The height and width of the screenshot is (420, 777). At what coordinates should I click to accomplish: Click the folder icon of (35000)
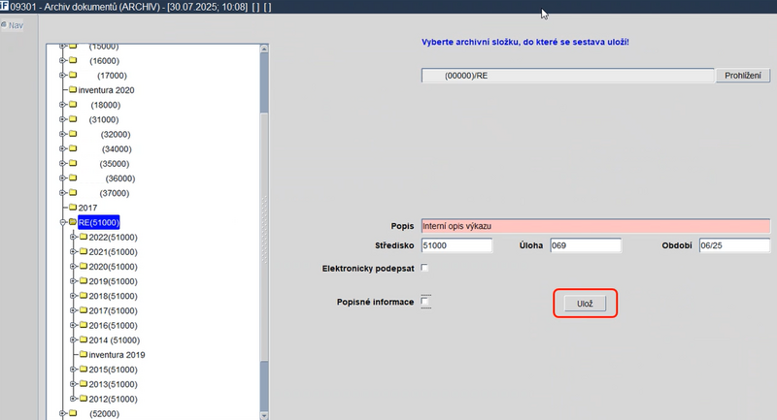point(73,163)
